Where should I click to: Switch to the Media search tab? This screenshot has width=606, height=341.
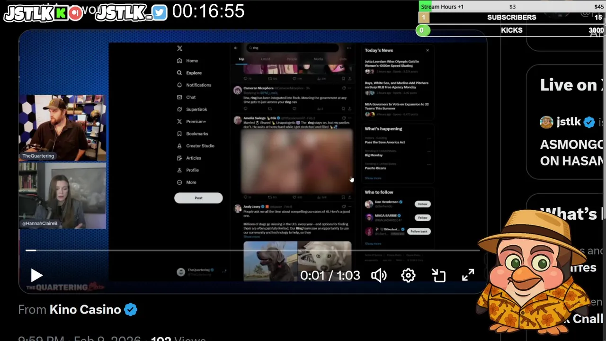pyautogui.click(x=318, y=59)
